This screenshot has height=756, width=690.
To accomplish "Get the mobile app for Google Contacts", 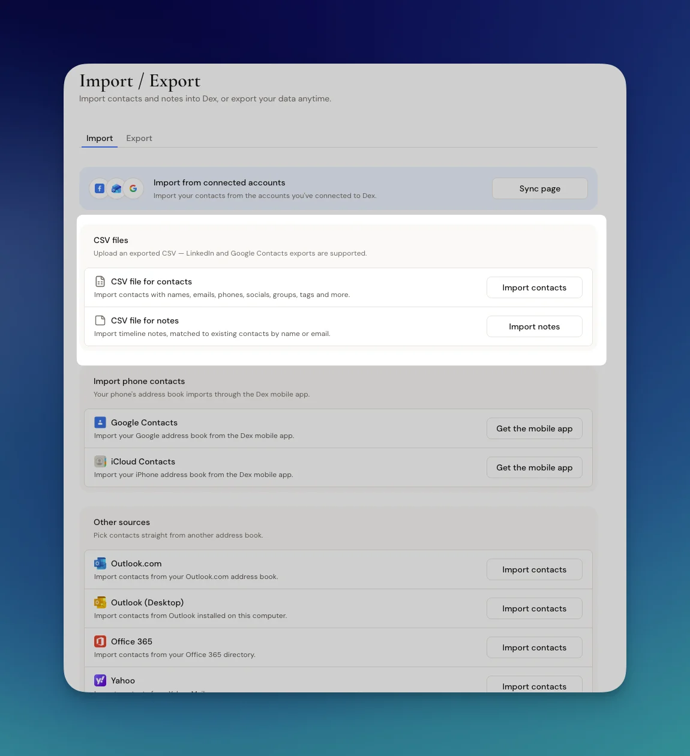I will (x=535, y=428).
